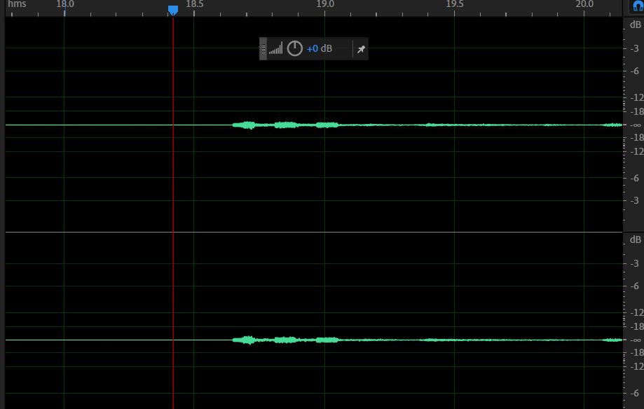
Task: Click the gain knob on the HUD
Action: tap(295, 48)
